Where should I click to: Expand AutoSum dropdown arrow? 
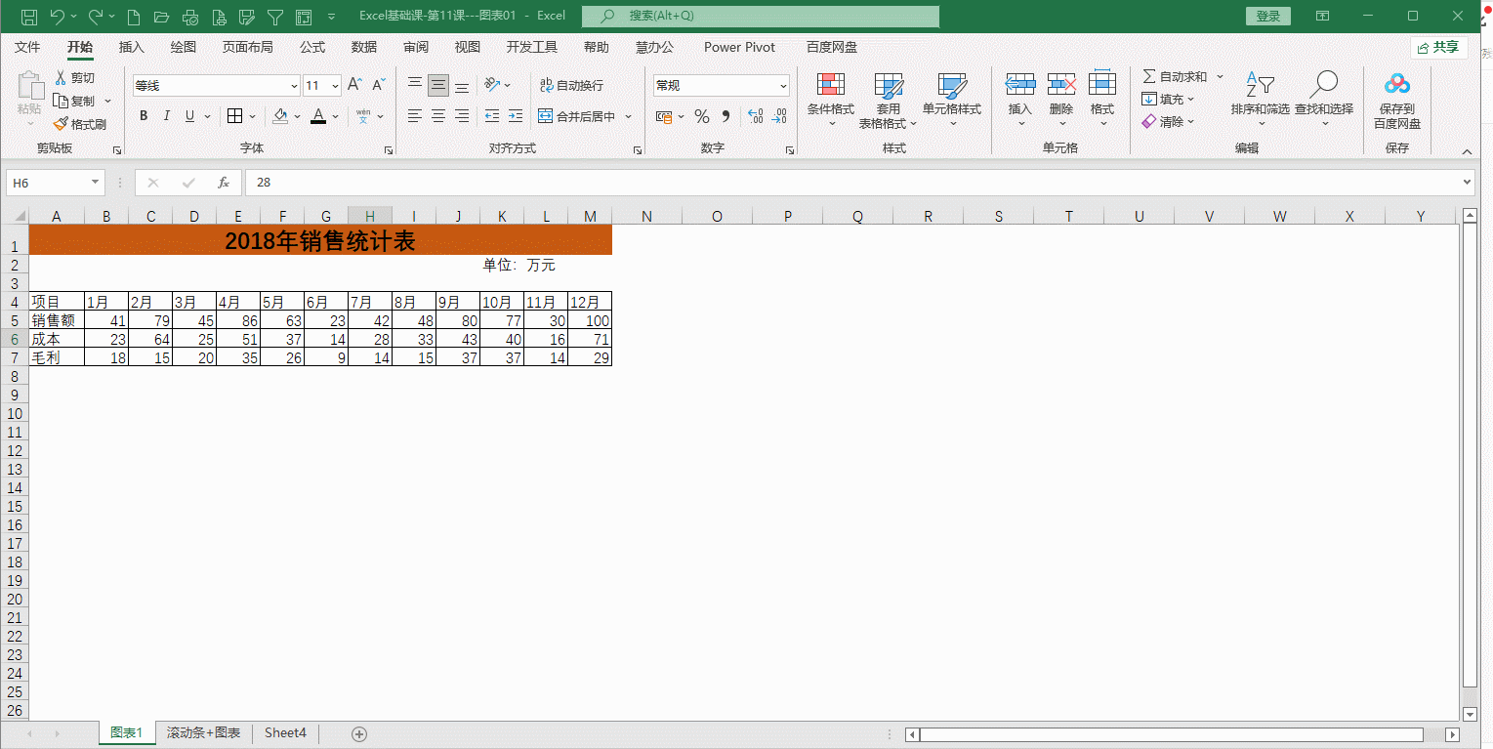click(1221, 76)
